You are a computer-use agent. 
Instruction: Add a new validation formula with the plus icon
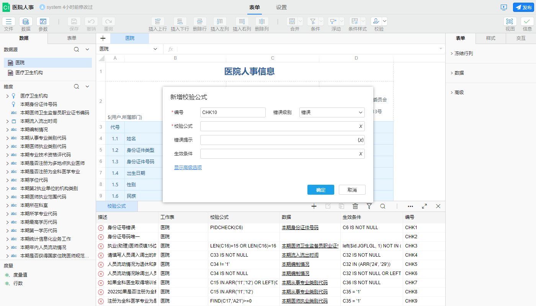pos(314,206)
